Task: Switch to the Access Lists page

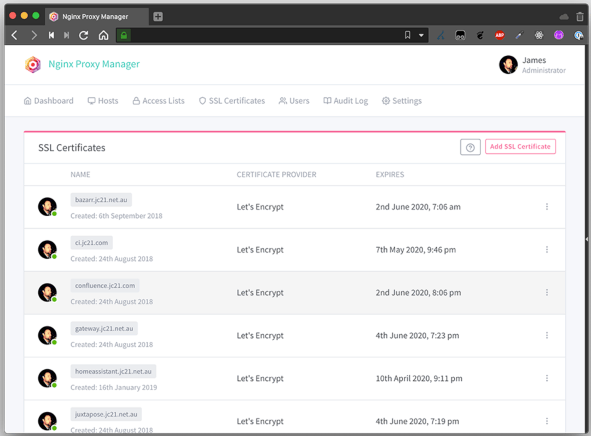Action: tap(158, 101)
